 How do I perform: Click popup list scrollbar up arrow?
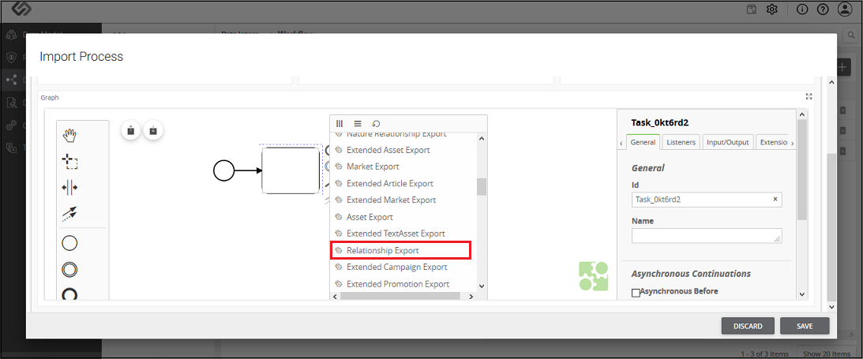(x=482, y=138)
